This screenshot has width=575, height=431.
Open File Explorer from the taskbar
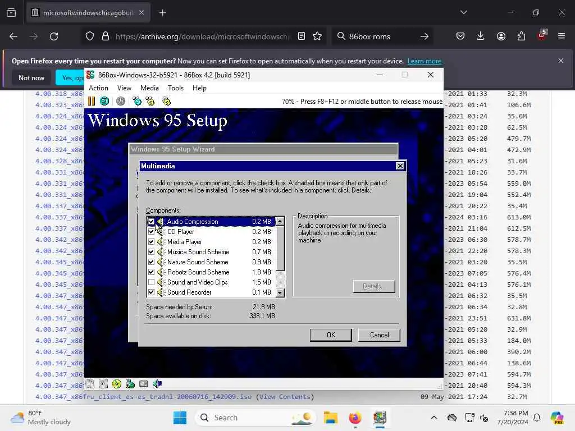tap(330, 418)
